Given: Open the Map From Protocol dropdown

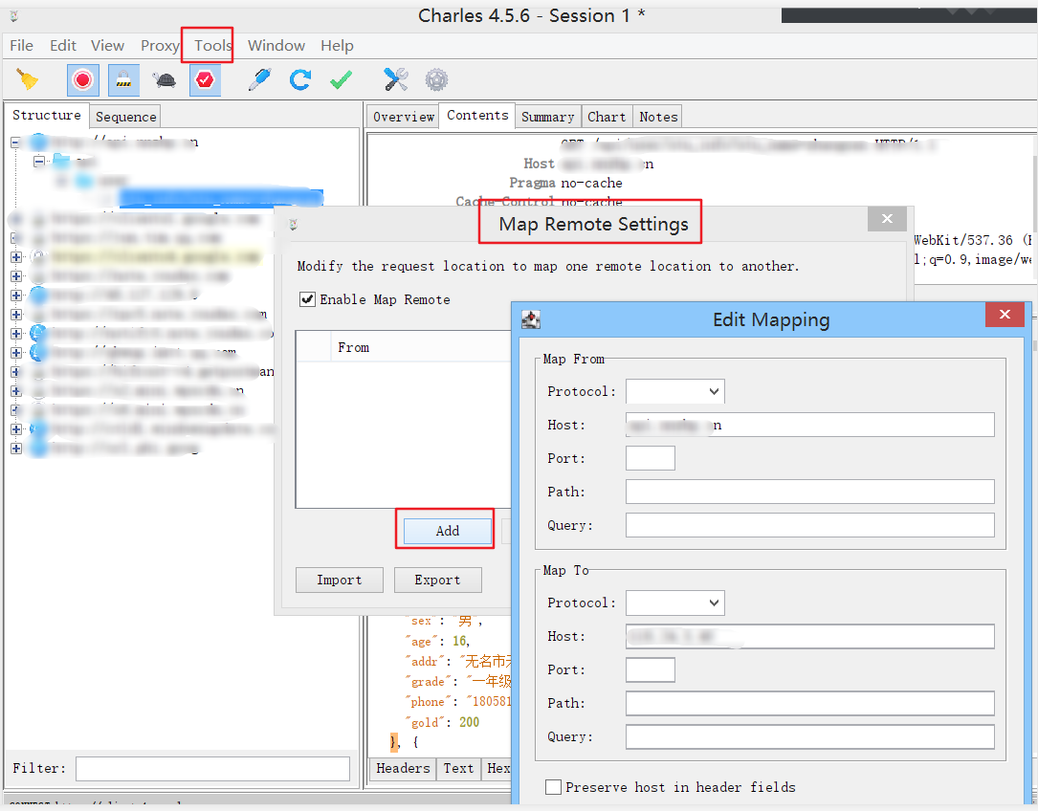Looking at the screenshot, I should click(675, 391).
